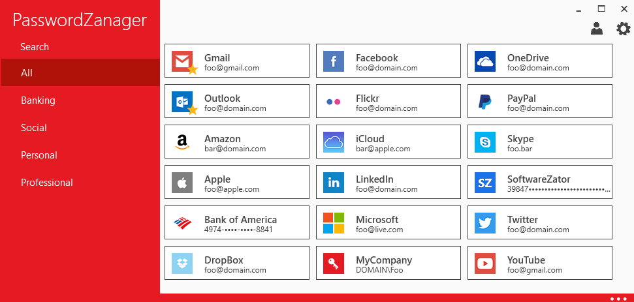This screenshot has height=302, width=634.
Task: Select the Professional category
Action: [x=80, y=183]
